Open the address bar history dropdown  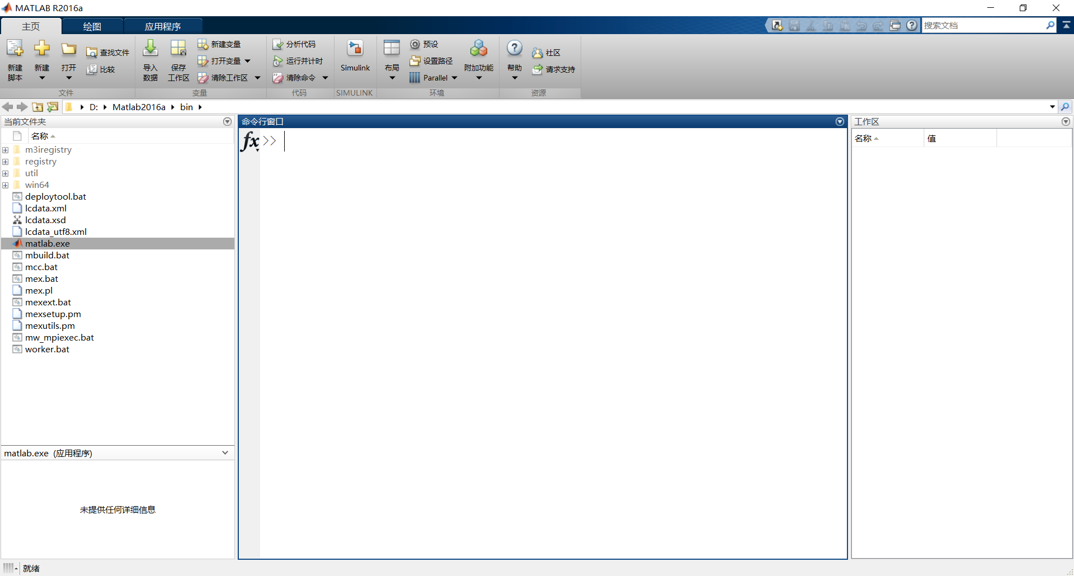[x=1052, y=107]
